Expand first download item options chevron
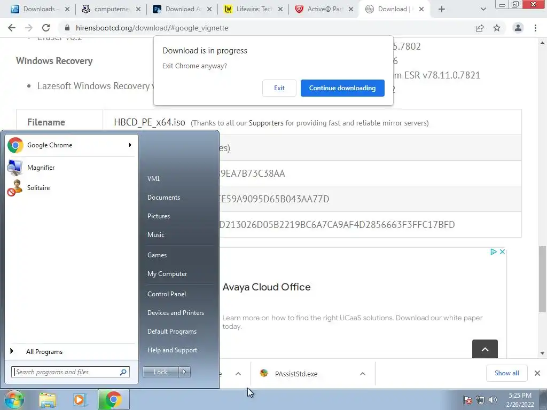547x410 pixels. tap(238, 374)
